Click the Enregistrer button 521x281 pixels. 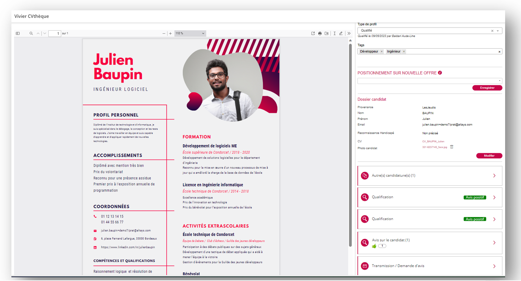coord(487,88)
